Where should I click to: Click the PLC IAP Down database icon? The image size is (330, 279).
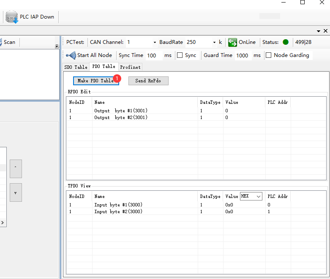pos(12,17)
